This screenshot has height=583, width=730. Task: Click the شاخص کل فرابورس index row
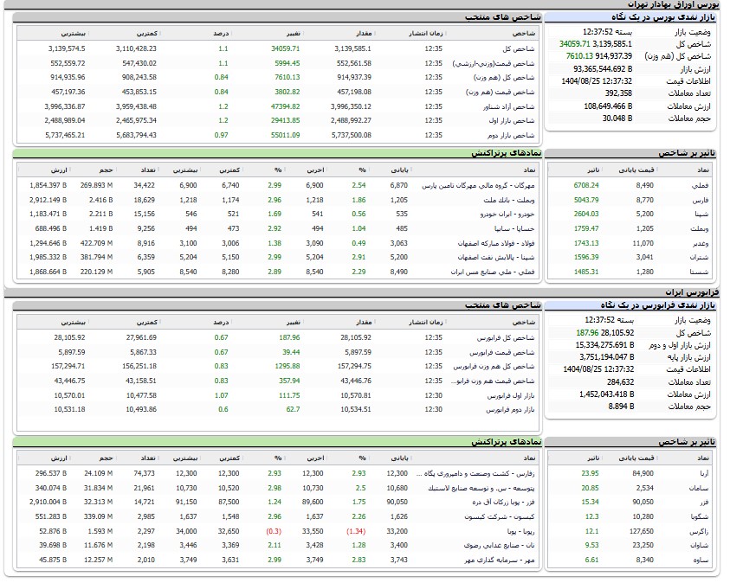pos(510,337)
